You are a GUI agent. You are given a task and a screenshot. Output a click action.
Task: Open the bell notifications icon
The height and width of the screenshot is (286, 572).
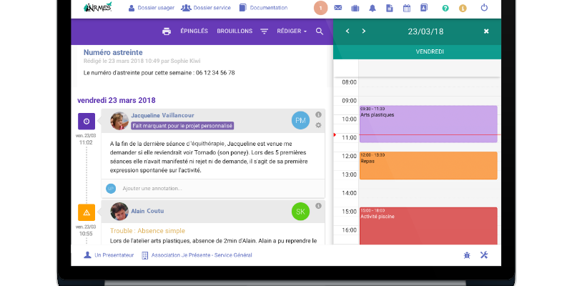tap(372, 8)
